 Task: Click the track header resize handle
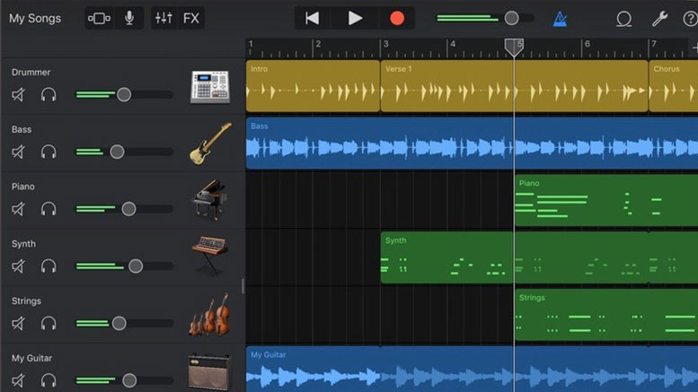point(243,286)
